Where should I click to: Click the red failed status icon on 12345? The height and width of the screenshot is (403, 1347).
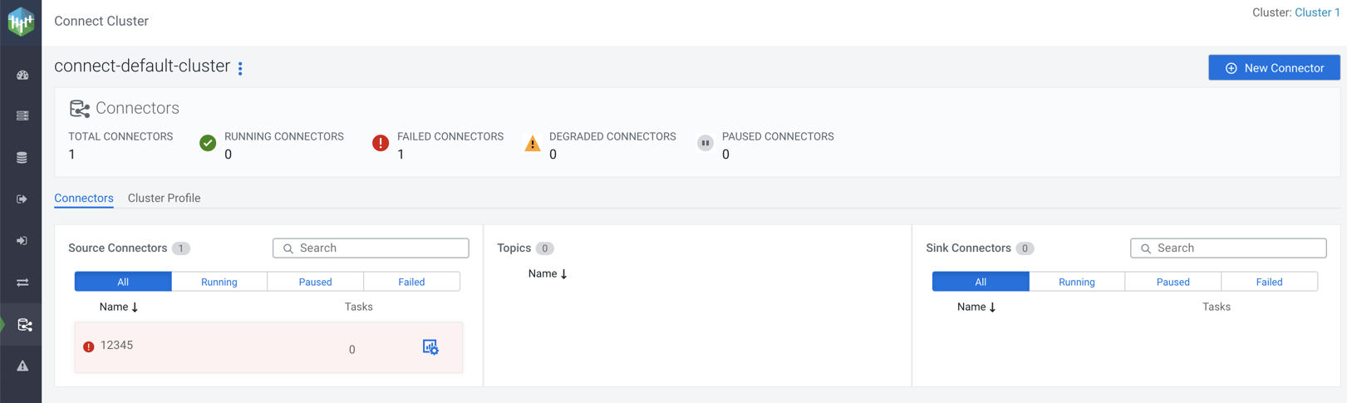(x=89, y=346)
